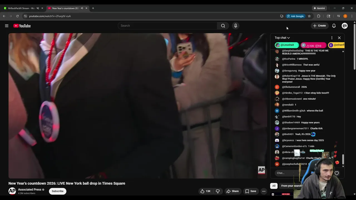Open the pink poll ticker showing 120
Image resolution: width=356 pixels, height=200 pixels.
click(x=313, y=46)
